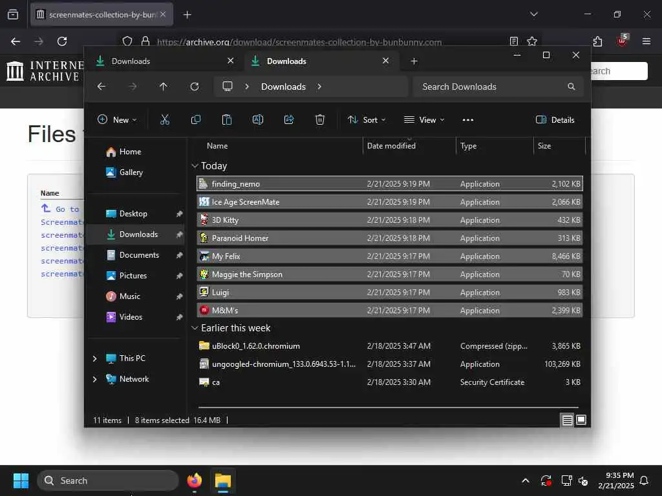Click the magnifier icon in Search Downloads
Screen dimensions: 662x496
click(571, 87)
